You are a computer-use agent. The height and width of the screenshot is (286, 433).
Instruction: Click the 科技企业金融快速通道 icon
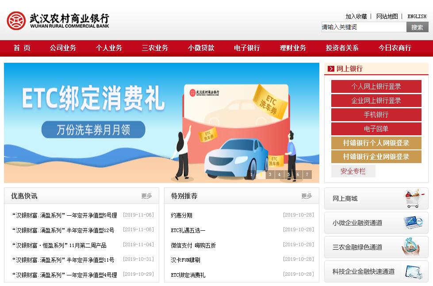click(413, 271)
